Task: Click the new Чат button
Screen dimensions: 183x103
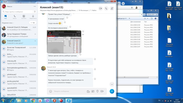Action: tap(33, 23)
